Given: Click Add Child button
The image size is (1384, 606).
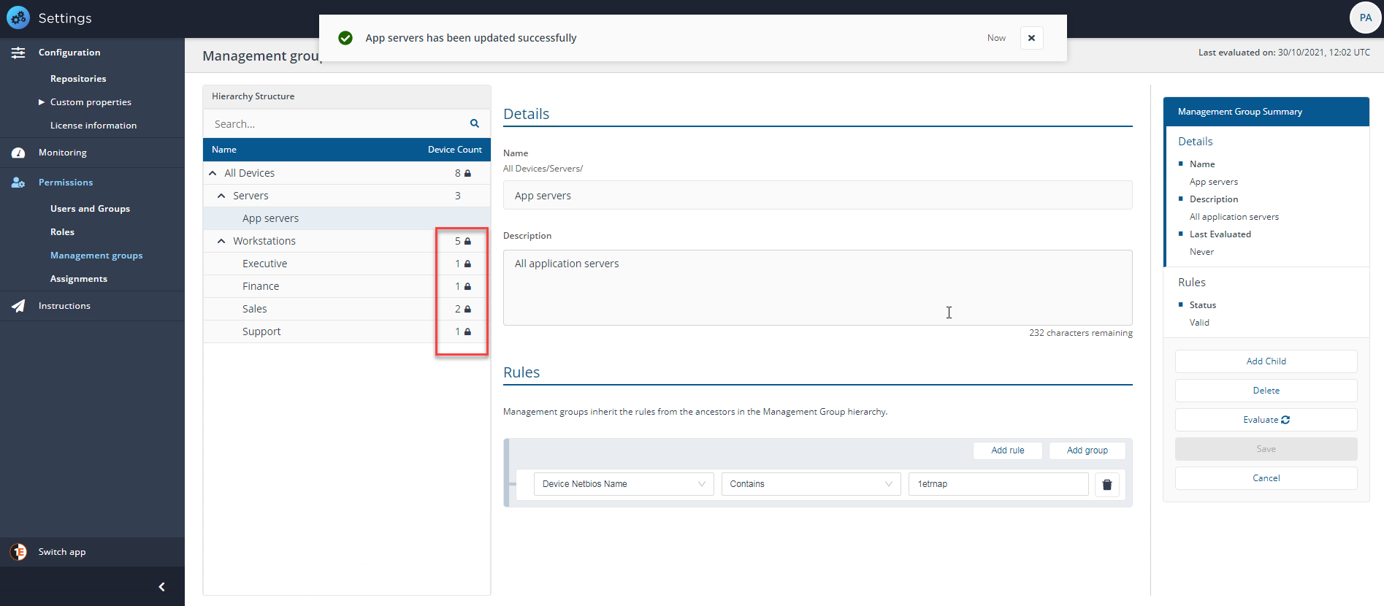Looking at the screenshot, I should click(x=1266, y=361).
